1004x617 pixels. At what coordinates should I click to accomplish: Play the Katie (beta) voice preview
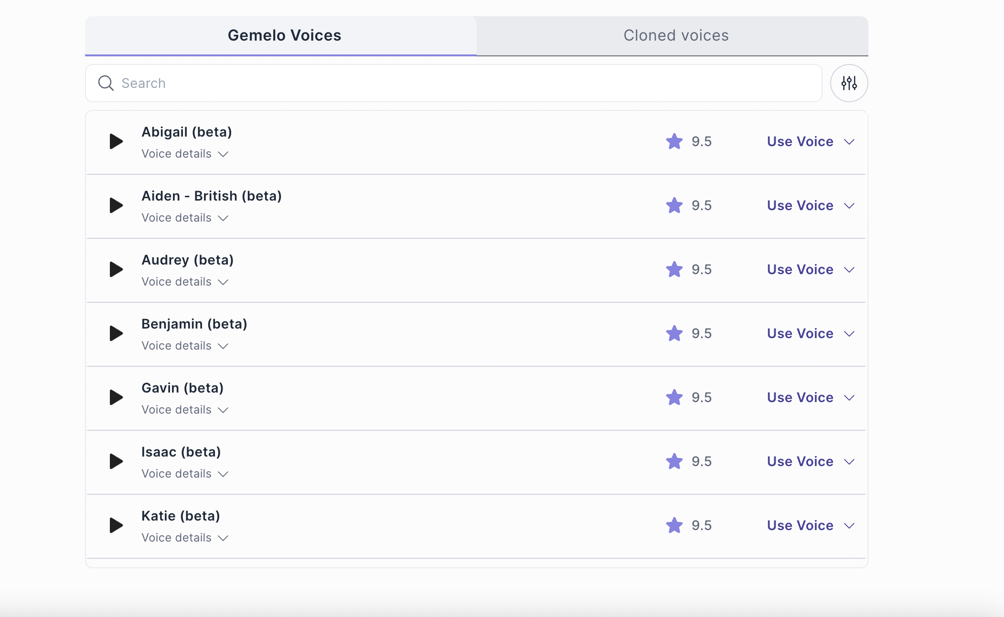(x=116, y=525)
